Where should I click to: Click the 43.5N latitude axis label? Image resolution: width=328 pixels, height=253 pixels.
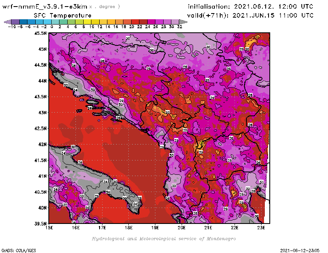tap(40, 97)
